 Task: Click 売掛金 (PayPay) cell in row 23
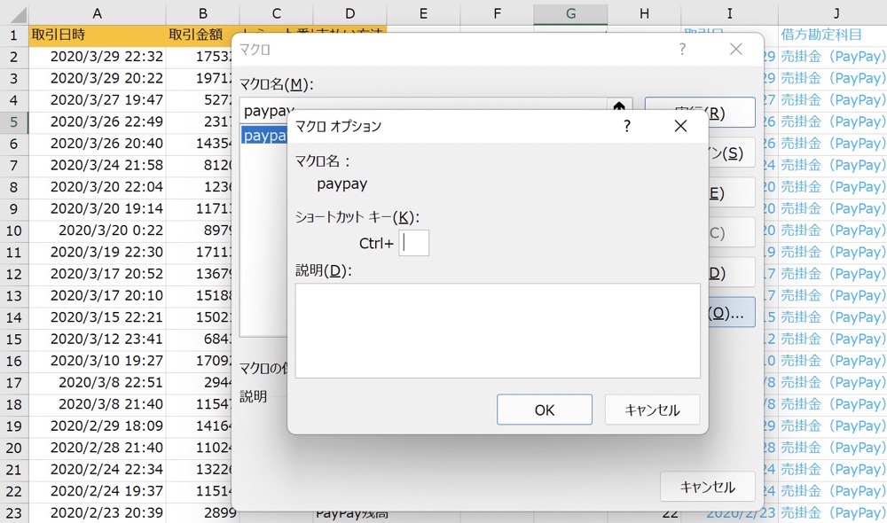click(x=832, y=513)
